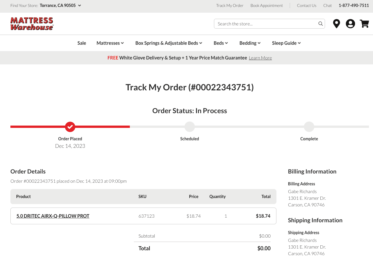Expand the Mattresses menu
373x265 pixels.
click(110, 43)
